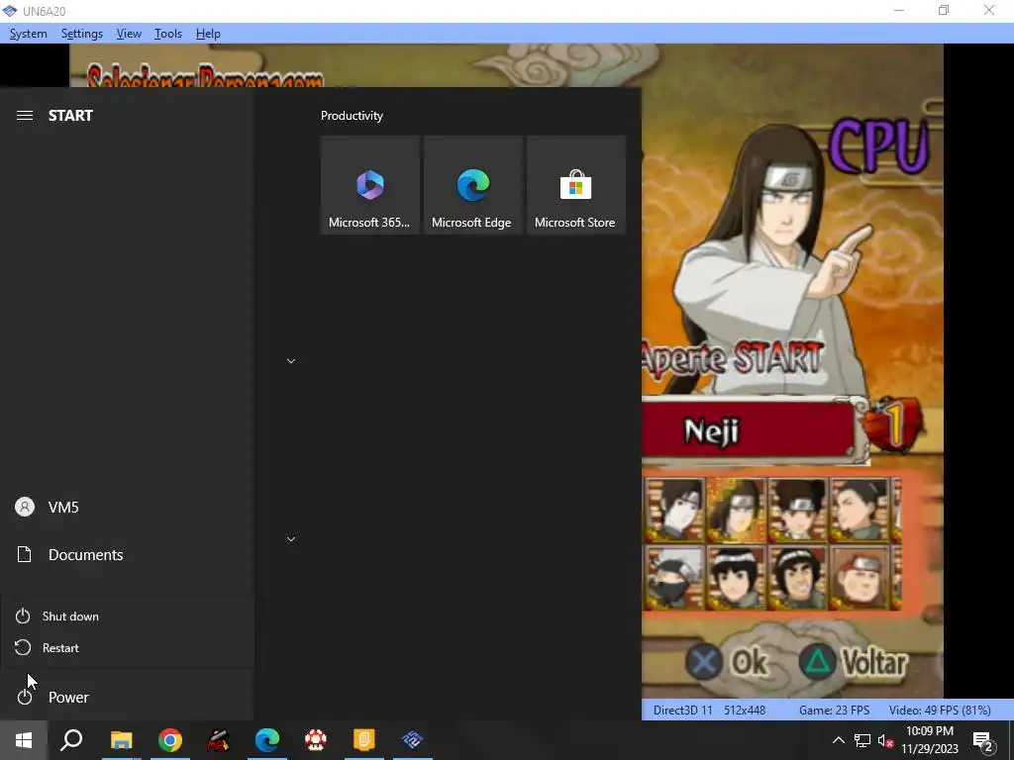Select the young bowl-cut character portrait
This screenshot has width=1014, height=760.
(736, 578)
